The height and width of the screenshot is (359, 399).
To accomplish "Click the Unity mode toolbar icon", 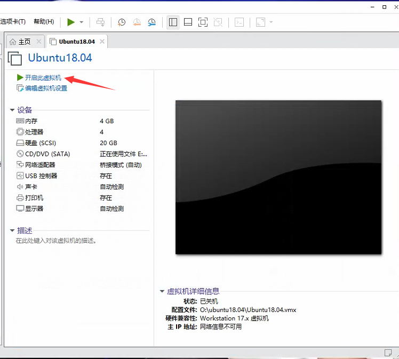I will (218, 22).
